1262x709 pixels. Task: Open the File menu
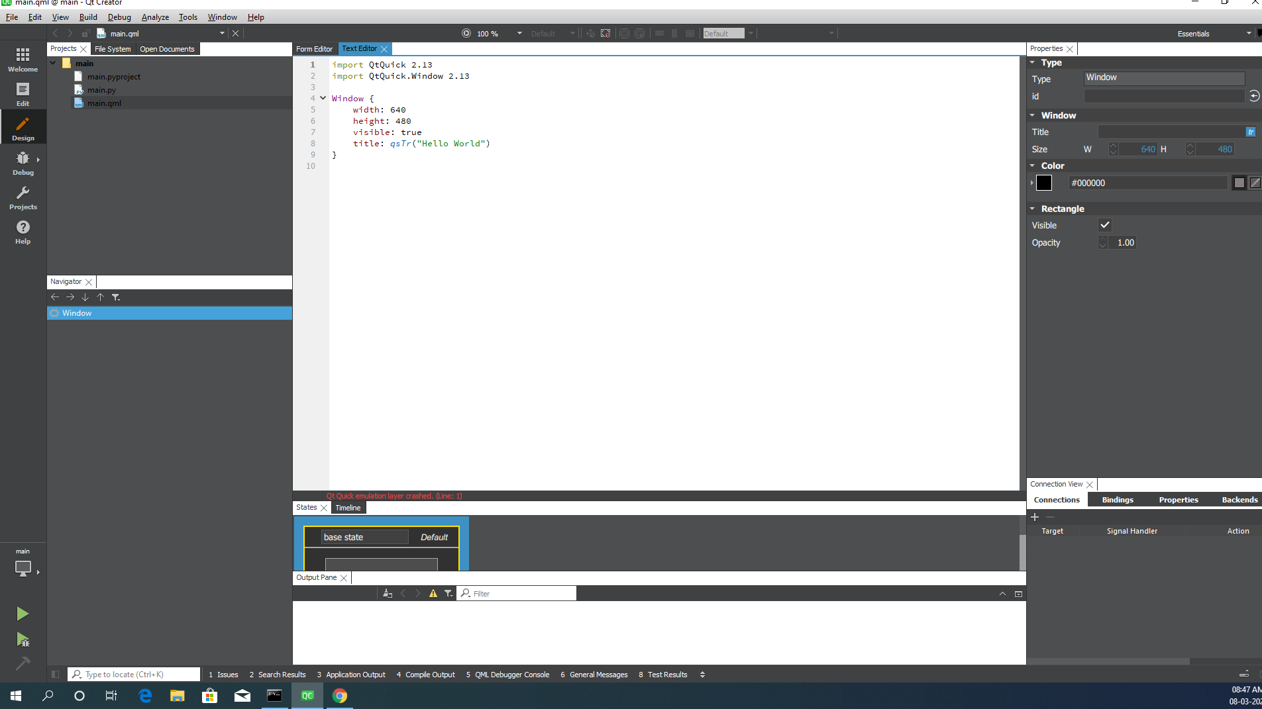tap(12, 17)
